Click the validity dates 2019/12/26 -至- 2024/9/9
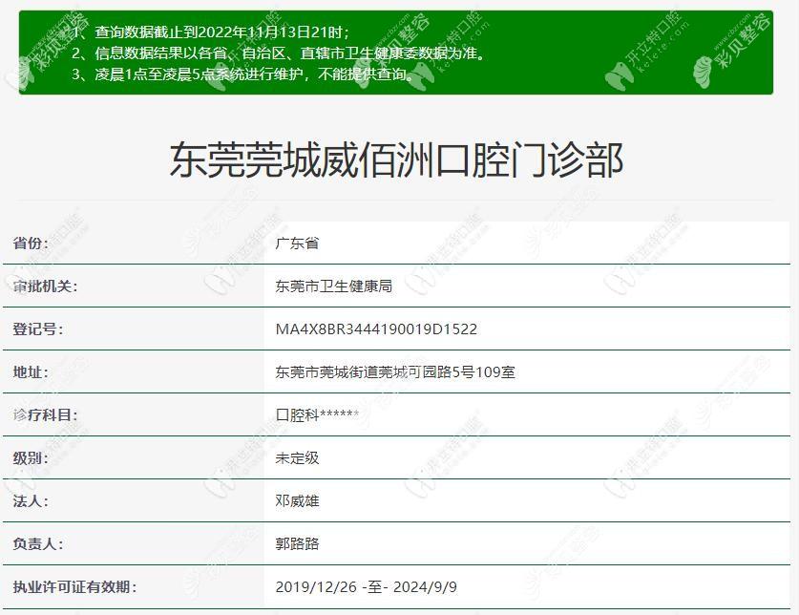The height and width of the screenshot is (615, 799). 366,586
